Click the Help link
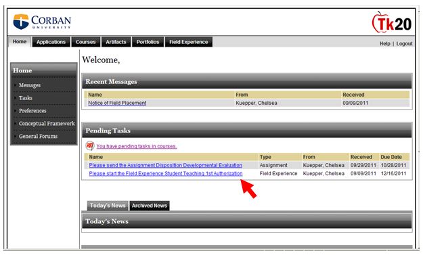Image resolution: width=423 pixels, height=255 pixels. tap(384, 44)
